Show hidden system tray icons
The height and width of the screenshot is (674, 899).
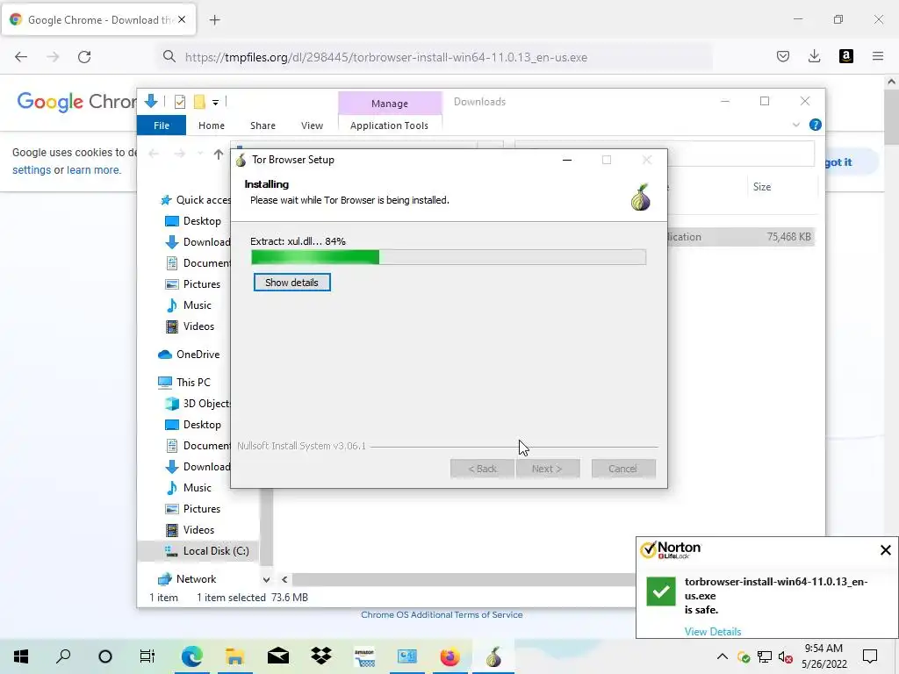(x=723, y=656)
